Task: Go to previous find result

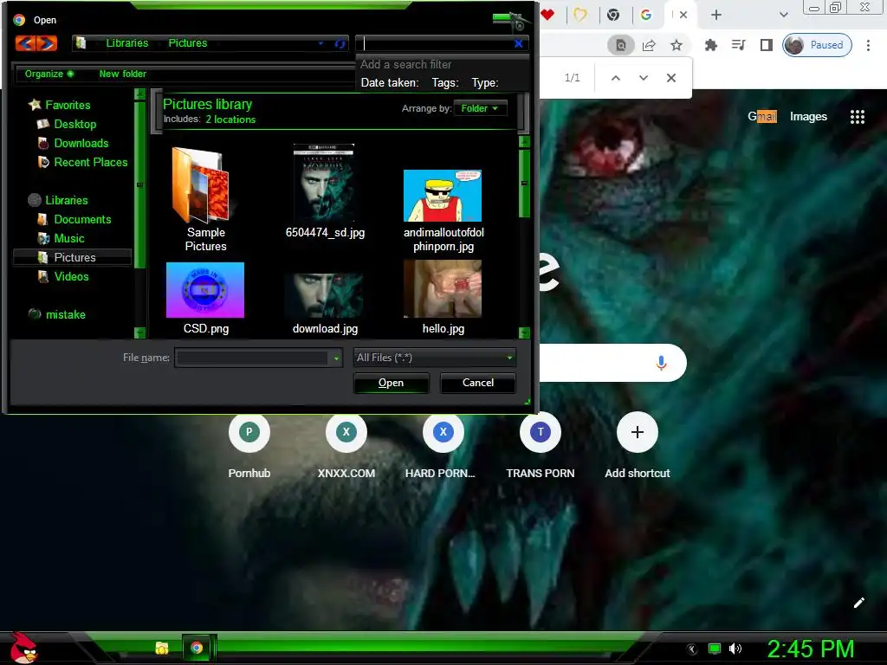Action: coord(616,78)
